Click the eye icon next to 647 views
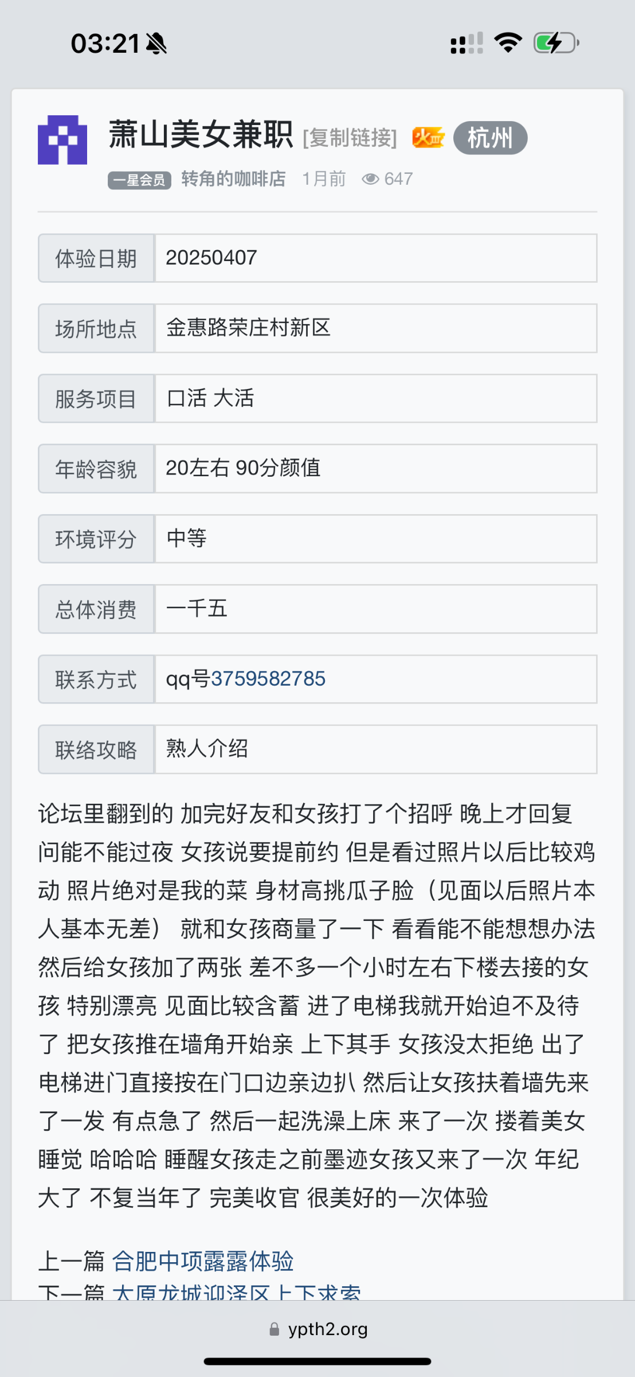The image size is (635, 1377). pyautogui.click(x=370, y=178)
